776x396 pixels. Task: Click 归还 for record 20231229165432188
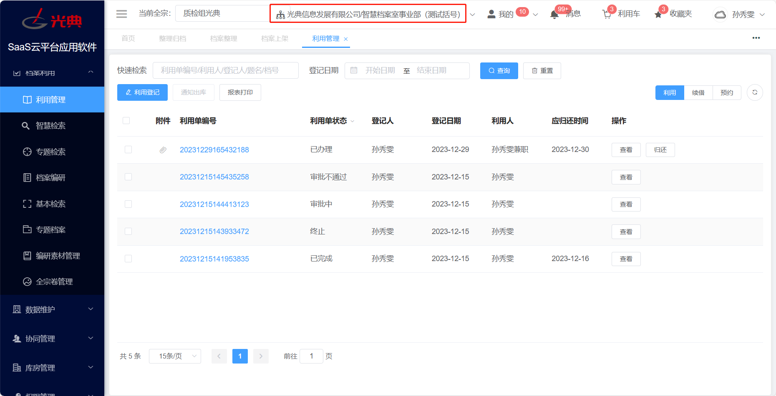tap(660, 150)
